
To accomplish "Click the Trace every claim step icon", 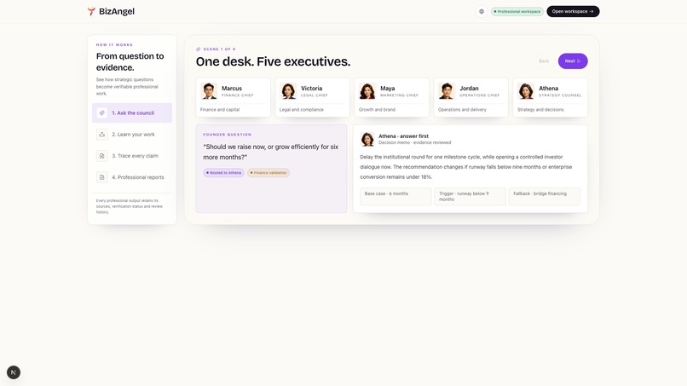I will pyautogui.click(x=102, y=156).
